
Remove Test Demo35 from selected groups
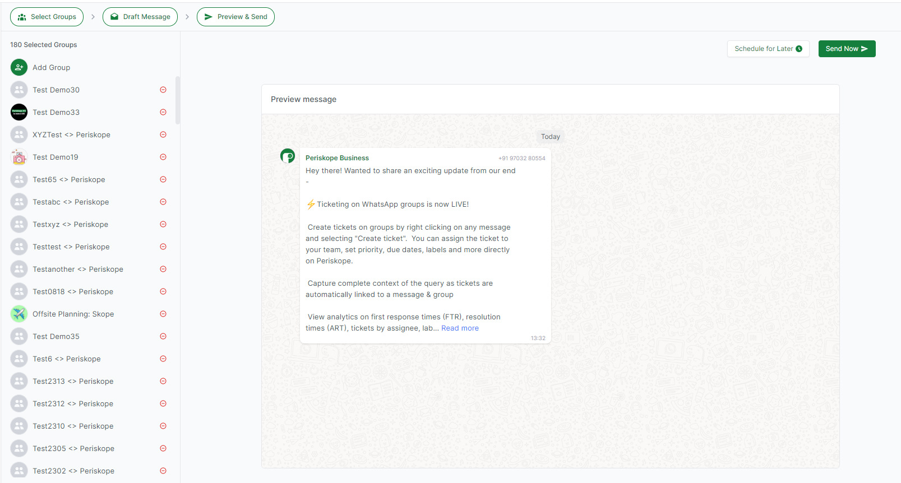coord(163,336)
